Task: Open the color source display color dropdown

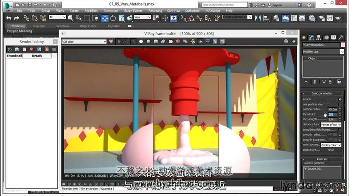Action: [331, 145]
